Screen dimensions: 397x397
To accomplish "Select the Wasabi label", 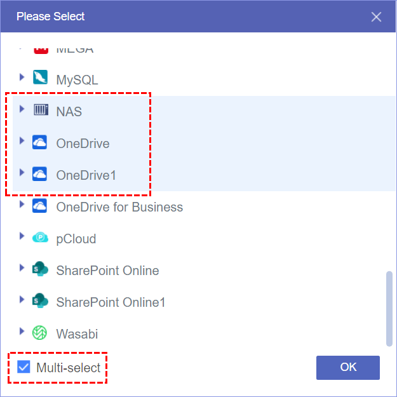I will point(77,334).
